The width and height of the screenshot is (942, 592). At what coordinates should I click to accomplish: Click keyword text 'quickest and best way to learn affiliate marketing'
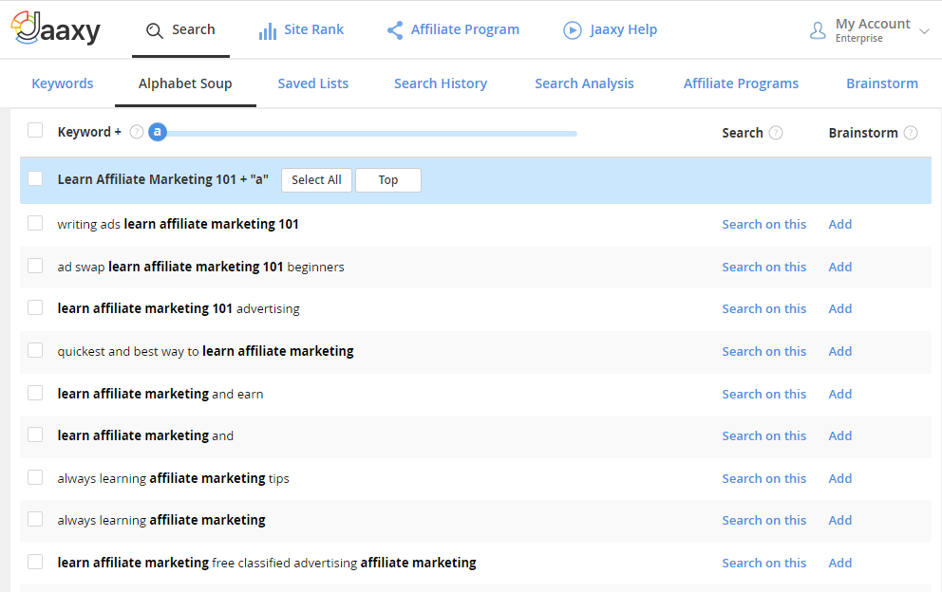[205, 351]
